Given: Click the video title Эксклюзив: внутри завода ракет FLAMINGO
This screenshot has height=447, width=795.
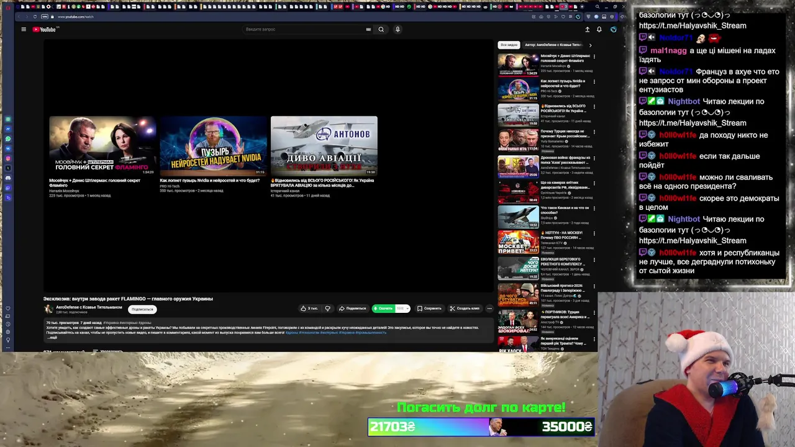Looking at the screenshot, I should pyautogui.click(x=128, y=299).
